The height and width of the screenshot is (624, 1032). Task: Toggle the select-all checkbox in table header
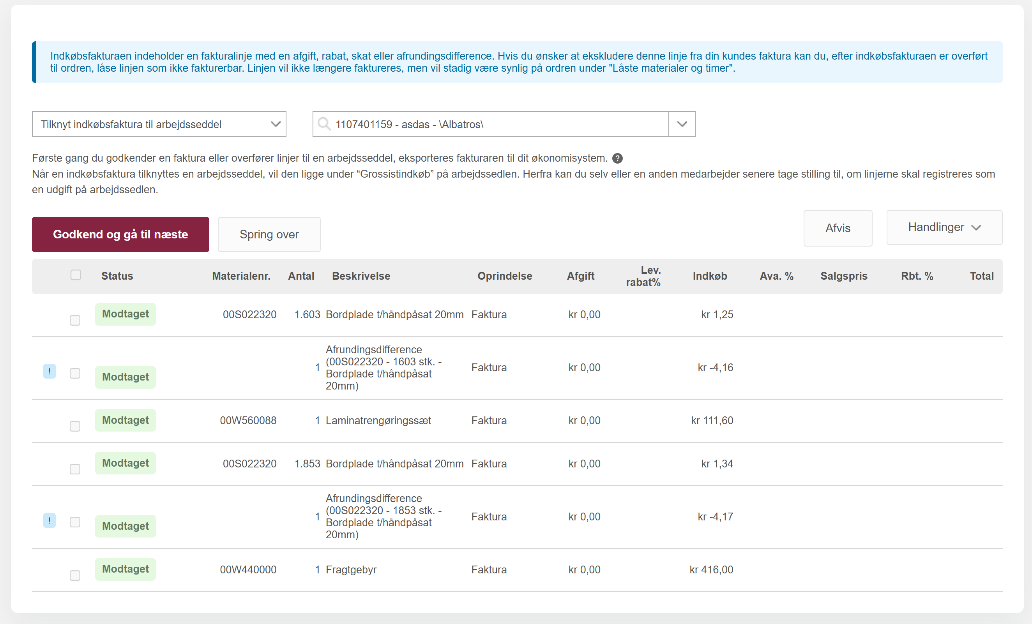point(75,275)
